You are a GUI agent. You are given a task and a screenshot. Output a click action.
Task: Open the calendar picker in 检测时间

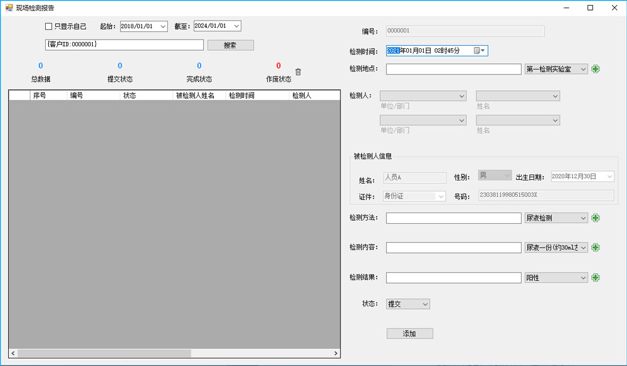coord(480,51)
